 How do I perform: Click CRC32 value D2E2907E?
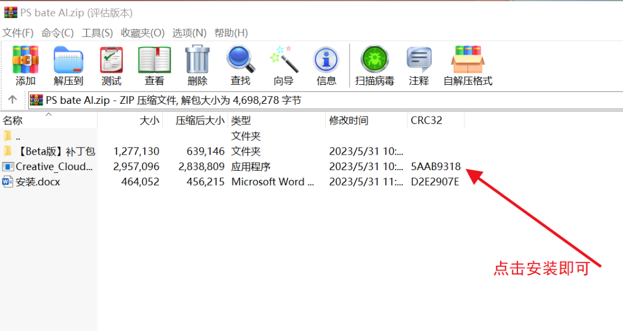pyautogui.click(x=435, y=182)
